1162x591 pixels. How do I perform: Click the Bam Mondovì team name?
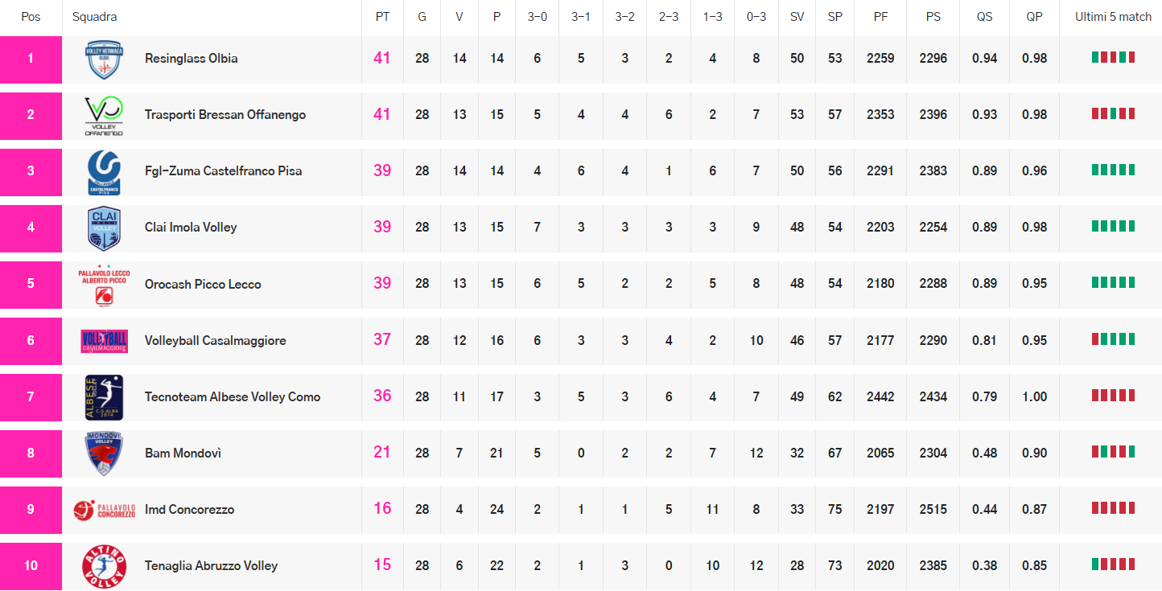click(183, 454)
